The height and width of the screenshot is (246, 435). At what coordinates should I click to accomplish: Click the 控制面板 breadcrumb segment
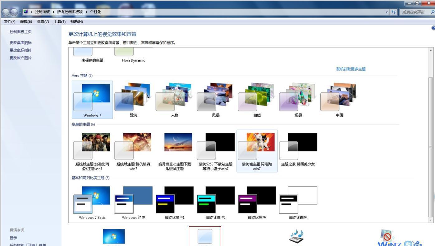tap(42, 12)
